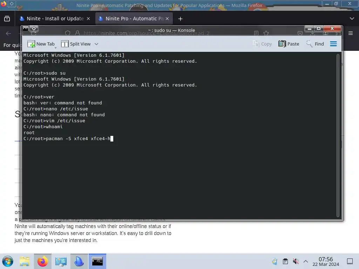The image size is (359, 269).
Task: Click the Firefox back arrow
Action: (8, 33)
